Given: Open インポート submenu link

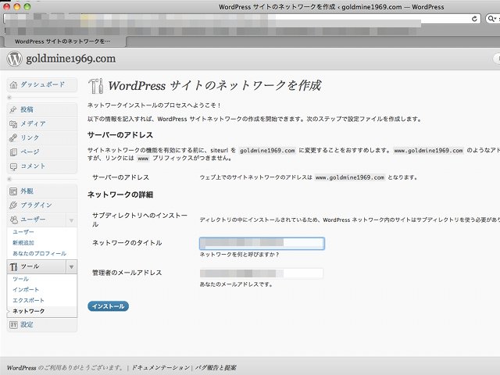Looking at the screenshot, I should pyautogui.click(x=26, y=290).
